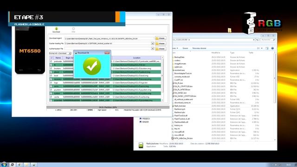The image size is (297, 167).
Task: Choose a Download-Agent file
Action: (x=161, y=38)
